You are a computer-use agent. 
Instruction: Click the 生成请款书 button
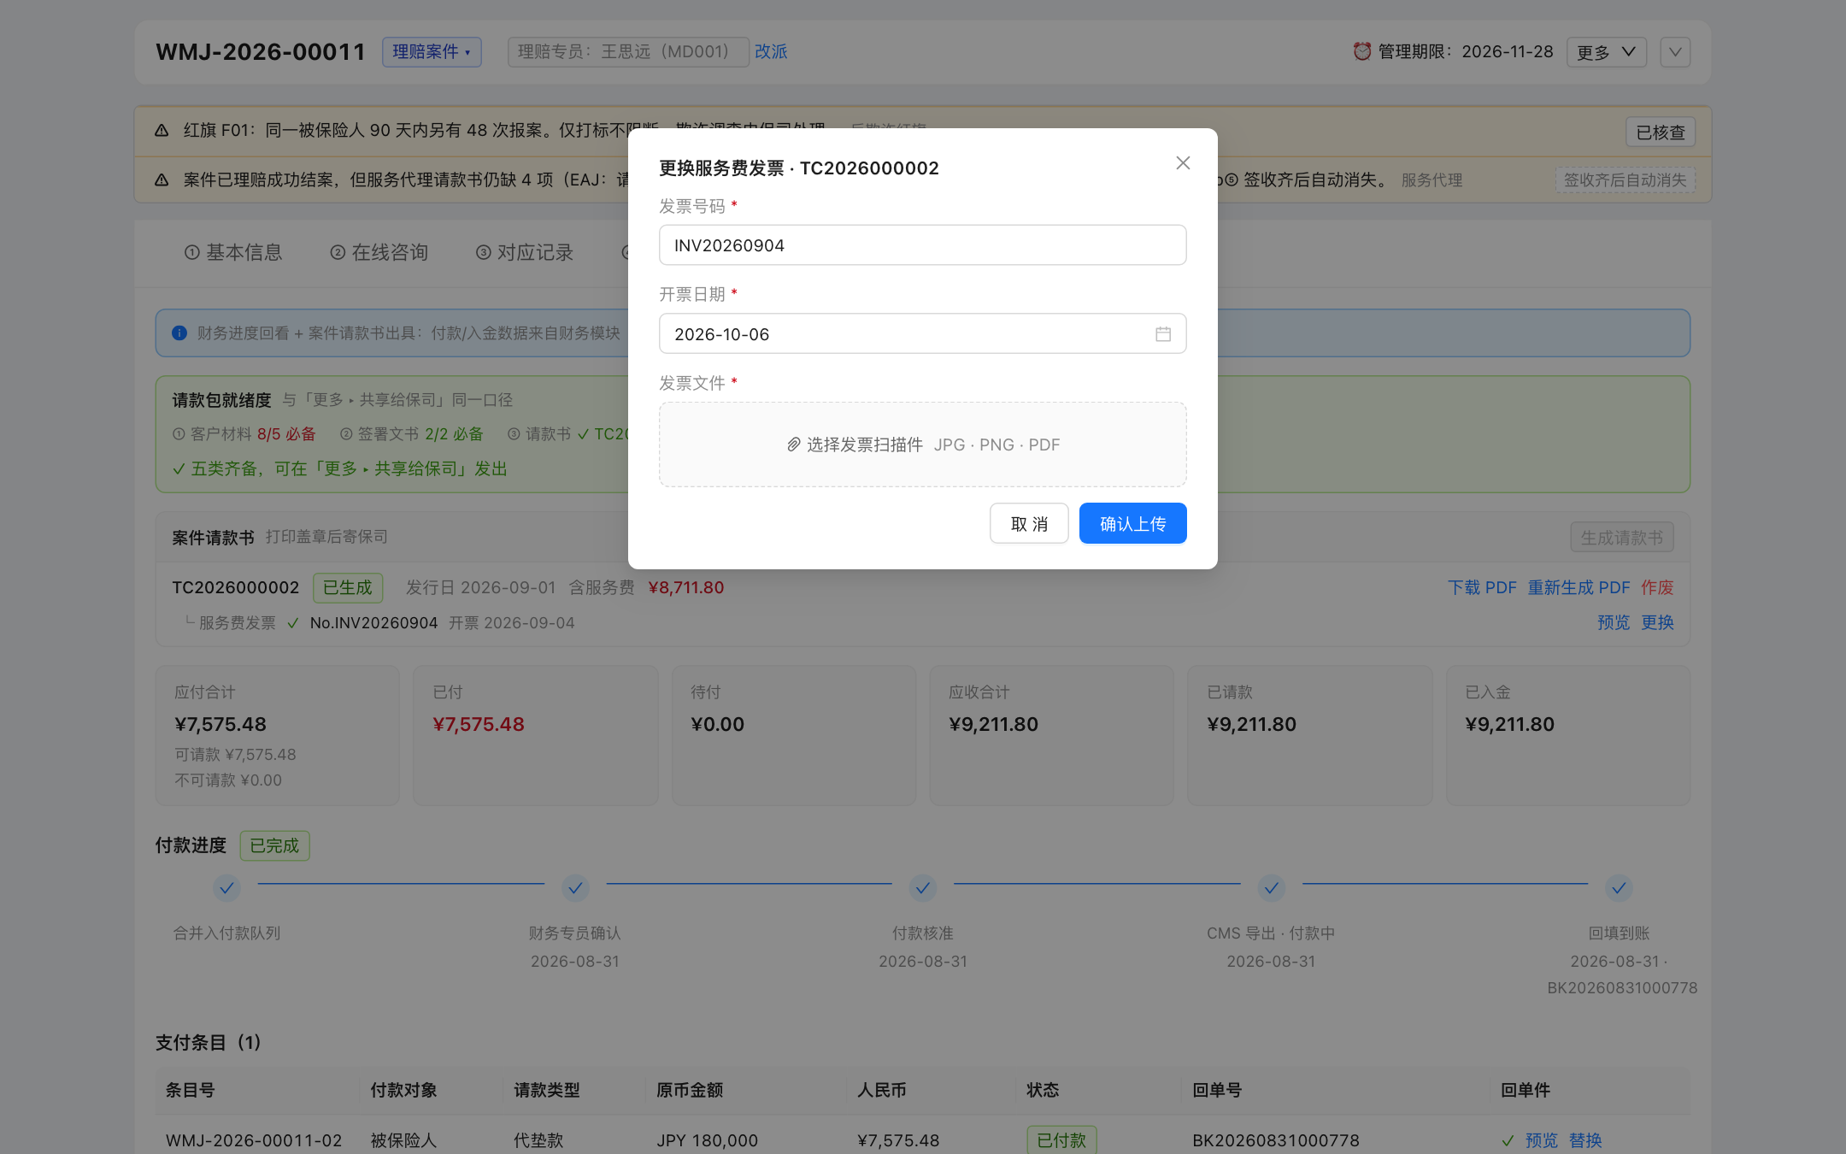(1621, 538)
